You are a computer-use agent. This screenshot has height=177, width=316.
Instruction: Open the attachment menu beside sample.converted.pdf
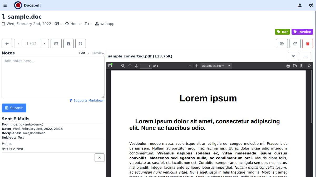(x=306, y=56)
